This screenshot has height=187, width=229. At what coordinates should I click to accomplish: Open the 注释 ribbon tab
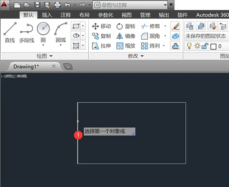click(66, 15)
